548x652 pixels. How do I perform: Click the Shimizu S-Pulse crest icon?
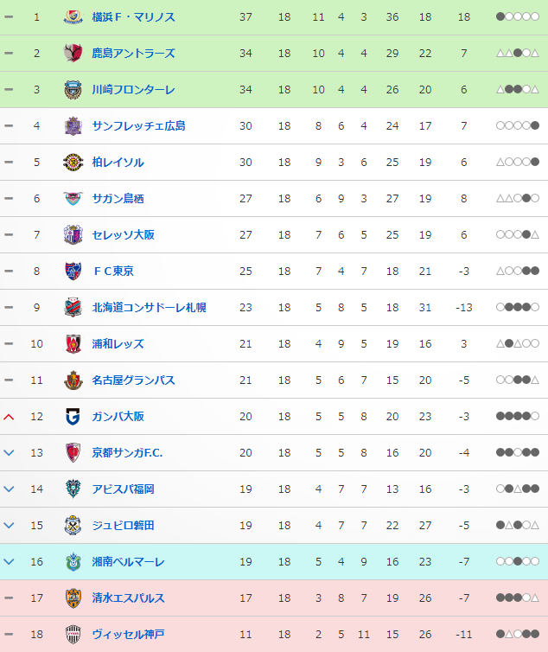73,598
